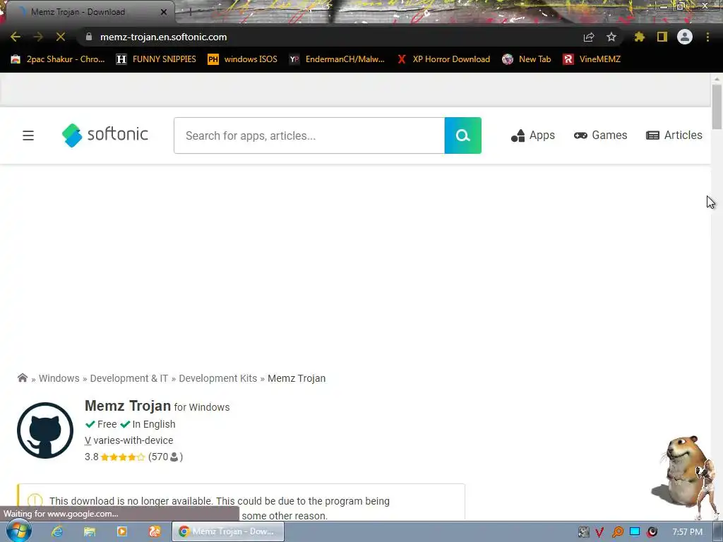Click the blue monitor tray icon

(635, 531)
